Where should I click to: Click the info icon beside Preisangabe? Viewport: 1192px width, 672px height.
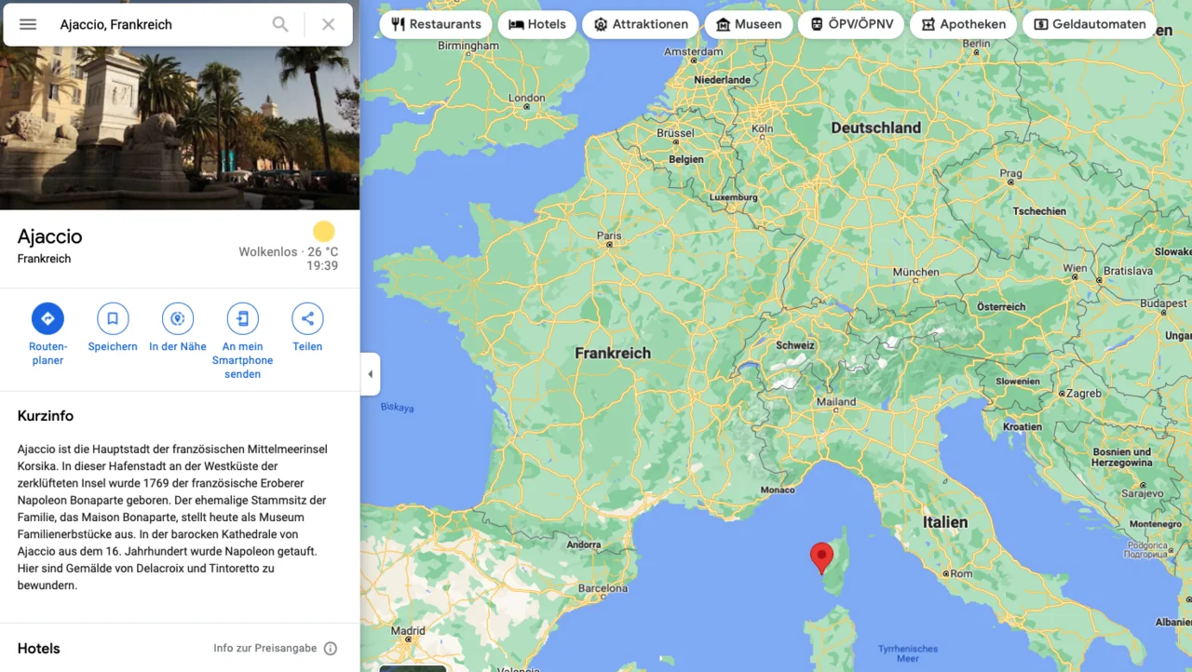pos(331,649)
